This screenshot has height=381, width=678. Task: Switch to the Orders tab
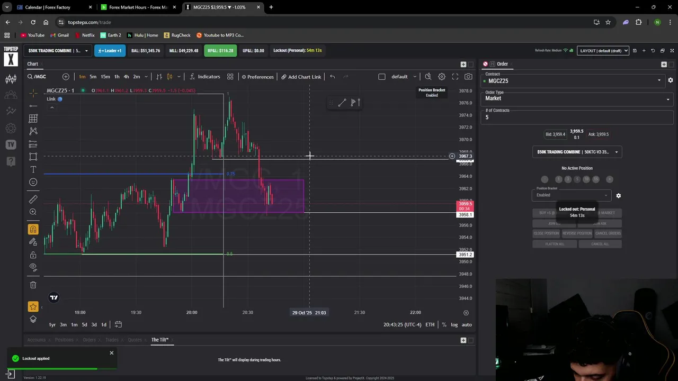89,340
